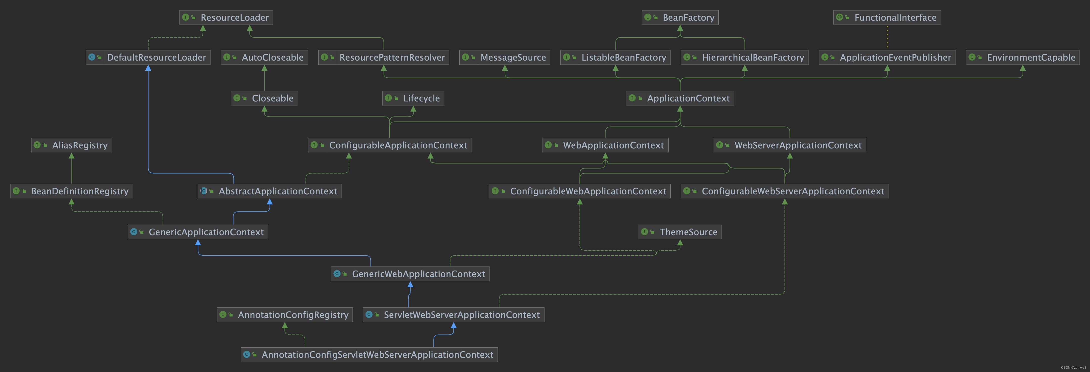Select the AnnotationConfigRegistry node
1090x372 pixels.
(x=293, y=315)
